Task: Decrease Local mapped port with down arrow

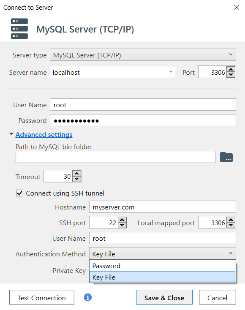Action: [231, 225]
